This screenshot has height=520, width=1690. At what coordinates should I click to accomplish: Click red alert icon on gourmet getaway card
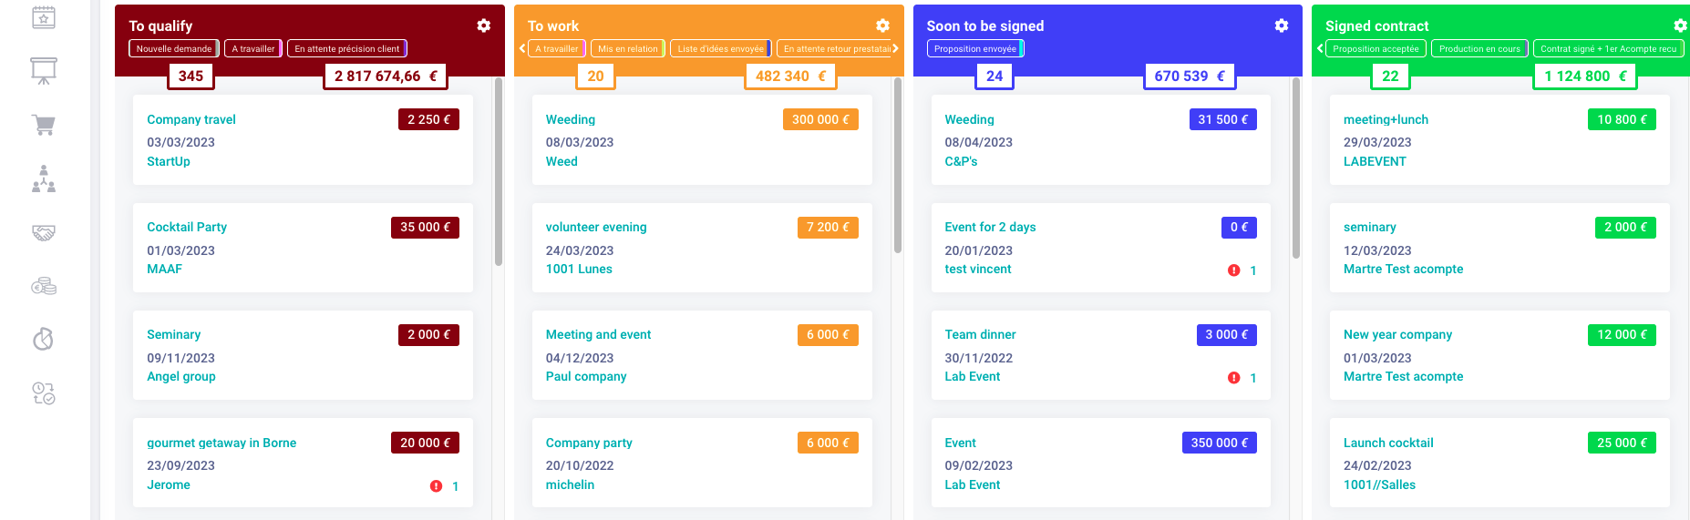[x=436, y=486]
